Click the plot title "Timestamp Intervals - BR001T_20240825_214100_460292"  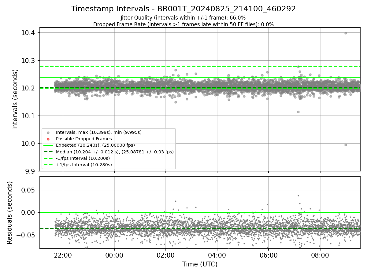[183, 9]
